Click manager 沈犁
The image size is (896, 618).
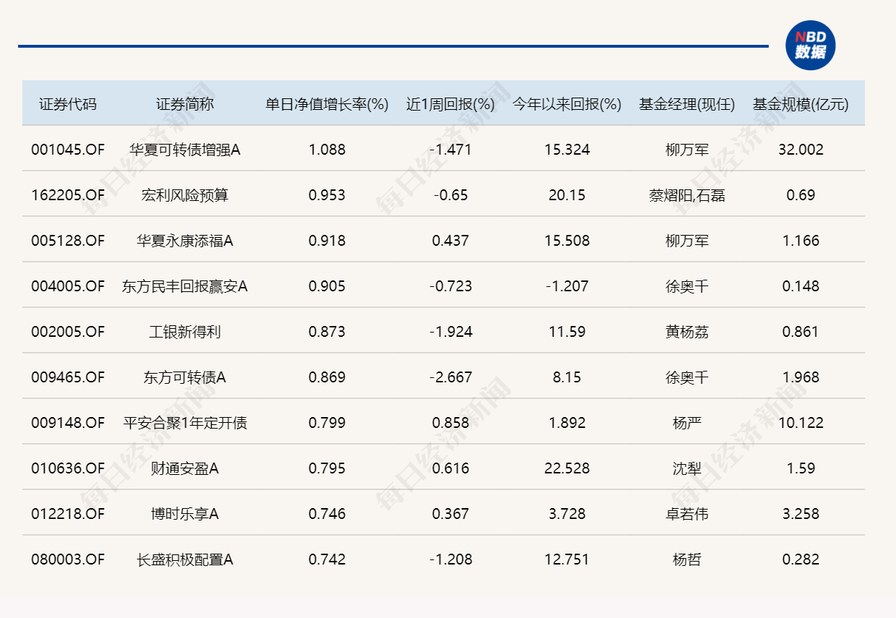(687, 468)
